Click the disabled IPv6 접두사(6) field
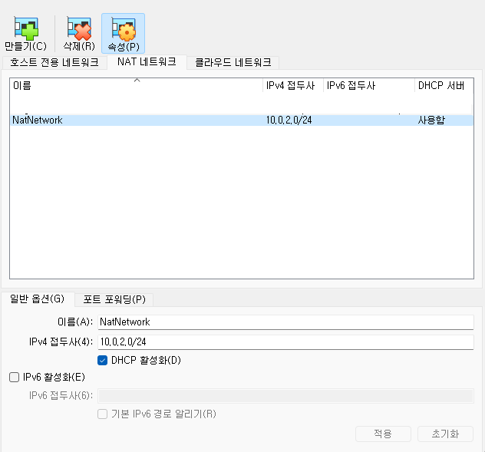 [285, 396]
